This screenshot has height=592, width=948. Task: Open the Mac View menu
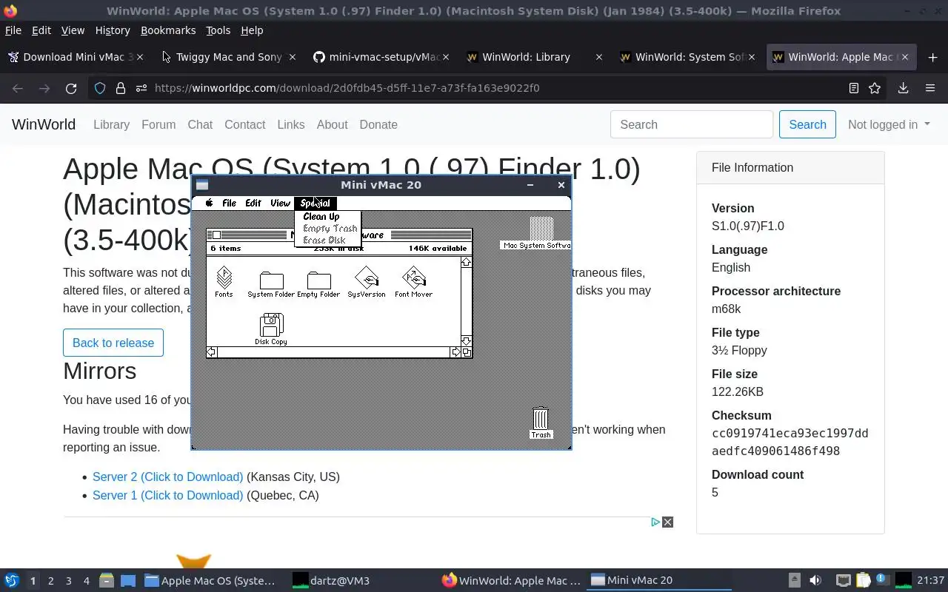280,203
